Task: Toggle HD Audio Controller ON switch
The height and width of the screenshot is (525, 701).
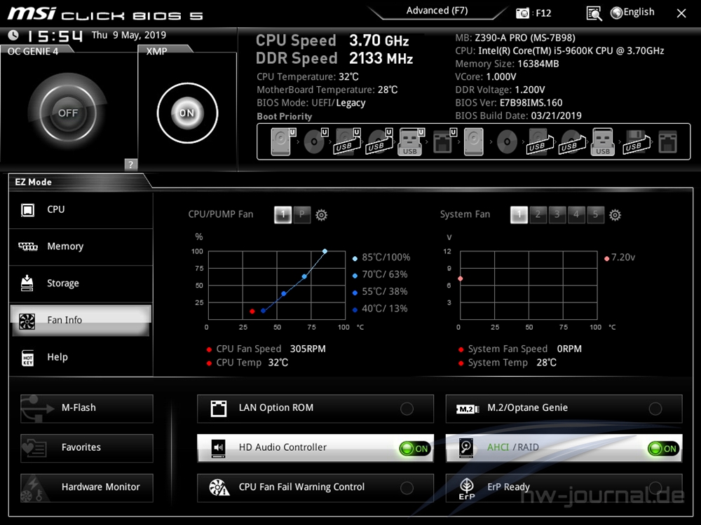Action: click(x=415, y=448)
